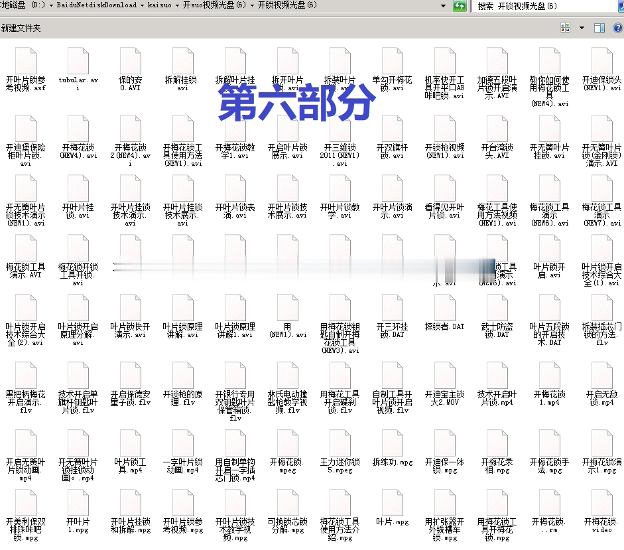Select the file 叶片锁快开演示.avi
This screenshot has width=624, height=550.
131,316
